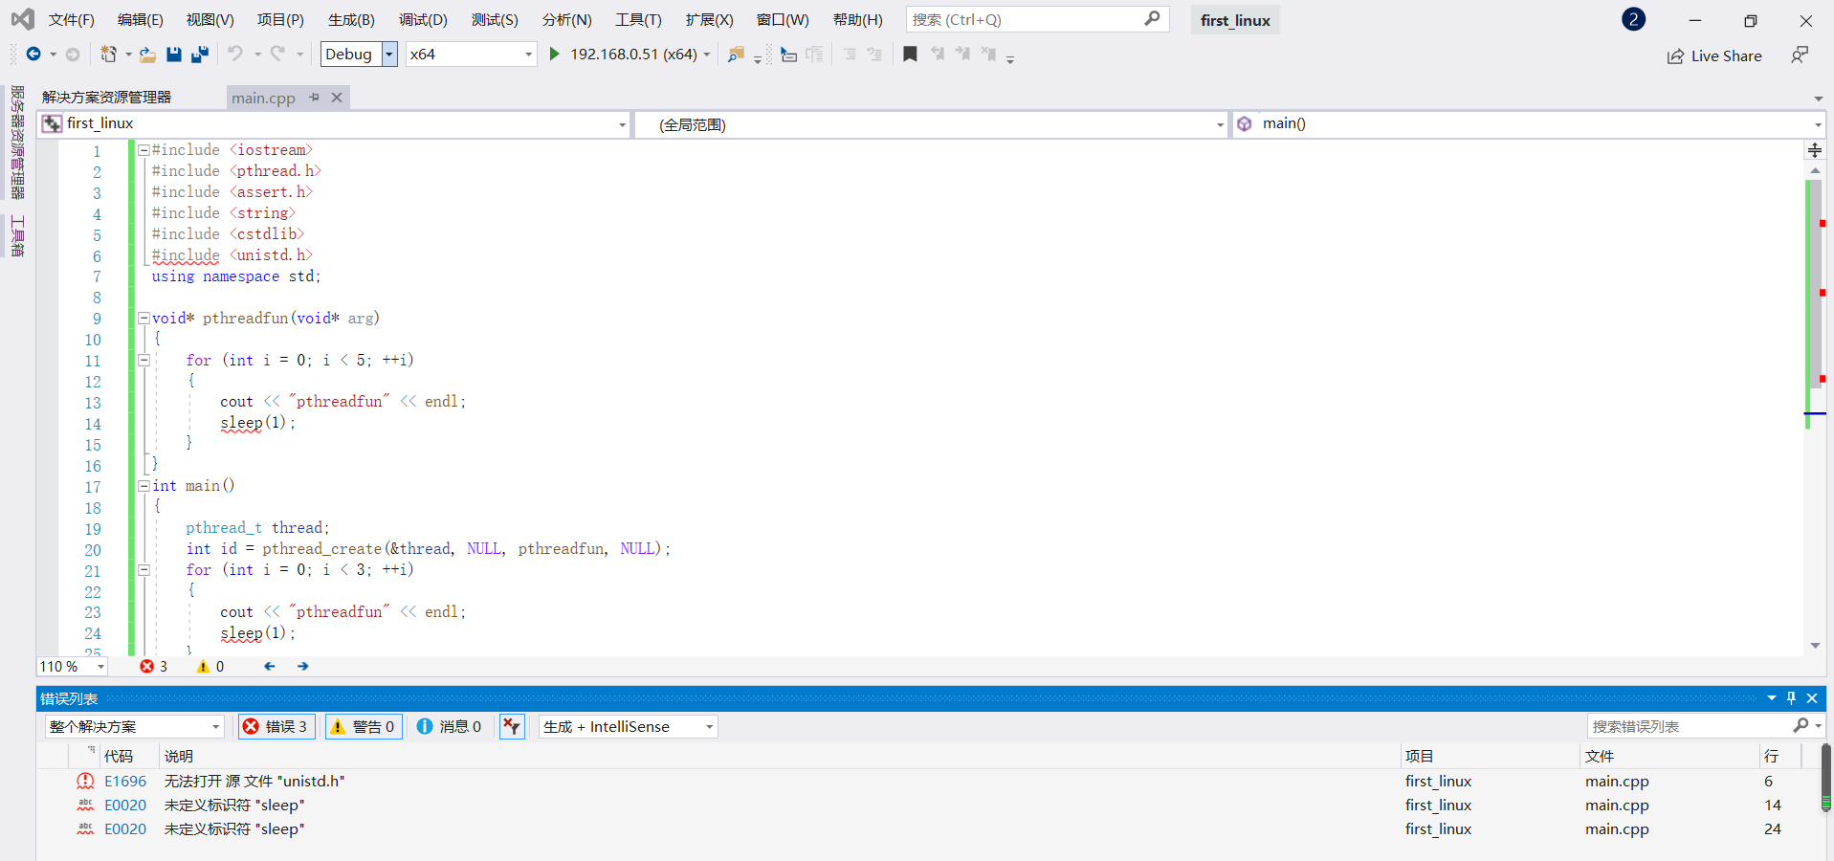
Task: Pin the main.cpp tab
Action: point(314,98)
